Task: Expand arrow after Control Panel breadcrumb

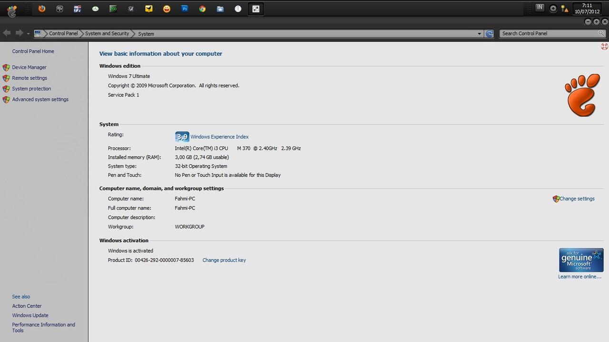Action: tap(81, 34)
